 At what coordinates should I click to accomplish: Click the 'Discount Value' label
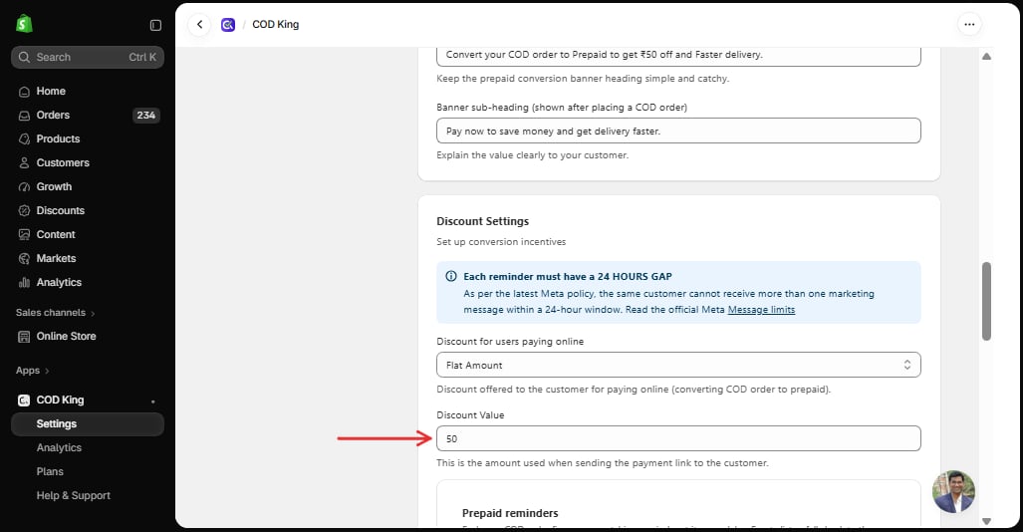(470, 415)
